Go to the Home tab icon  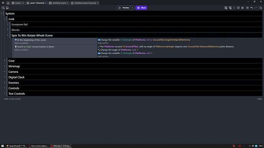8,3
